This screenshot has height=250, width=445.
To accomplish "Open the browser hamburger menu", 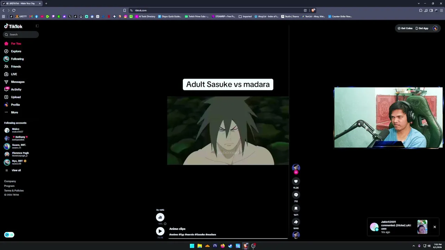I will coord(442,10).
